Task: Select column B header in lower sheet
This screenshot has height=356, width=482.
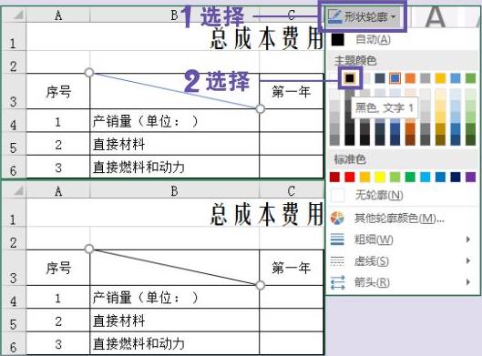Action: point(174,190)
